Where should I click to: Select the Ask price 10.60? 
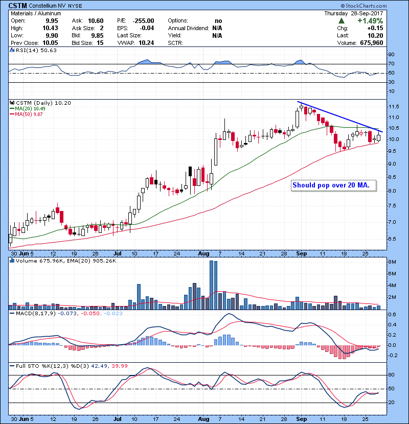[96, 21]
